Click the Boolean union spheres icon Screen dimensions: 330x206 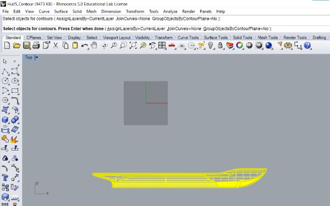15,120
